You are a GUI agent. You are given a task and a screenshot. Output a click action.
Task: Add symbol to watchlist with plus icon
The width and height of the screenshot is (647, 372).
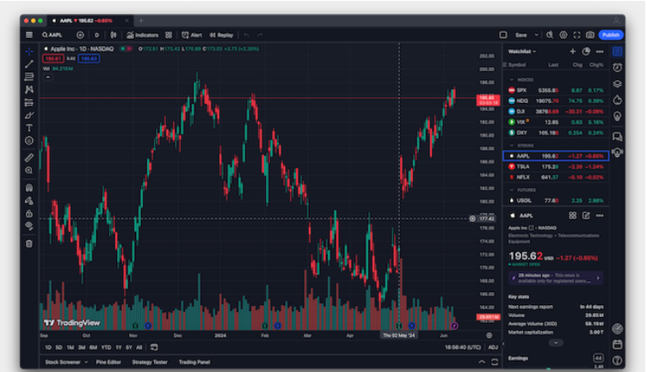[572, 52]
